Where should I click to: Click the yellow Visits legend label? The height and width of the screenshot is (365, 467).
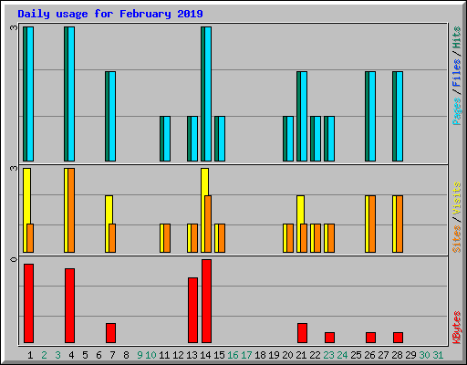point(457,198)
